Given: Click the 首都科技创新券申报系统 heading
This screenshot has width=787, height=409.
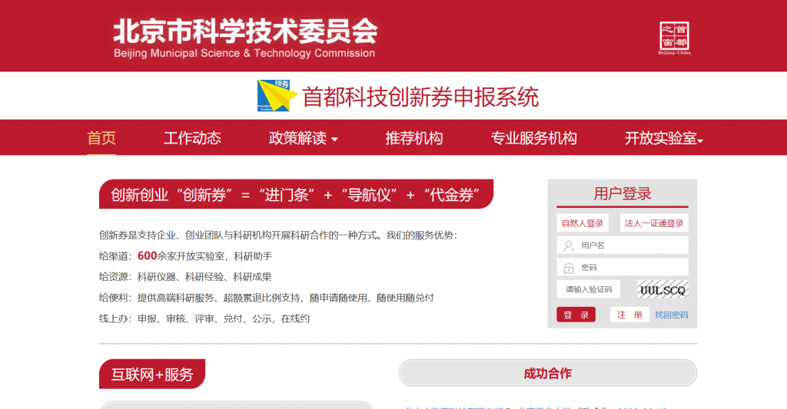Looking at the screenshot, I should pos(420,97).
